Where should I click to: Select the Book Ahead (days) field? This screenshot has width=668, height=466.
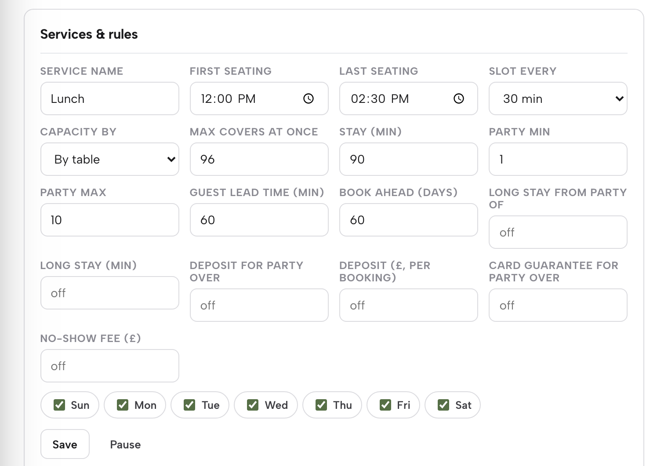point(409,220)
